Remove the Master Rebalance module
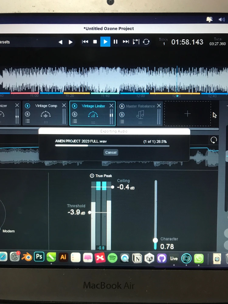Screen dimensions: 228x304 (159, 105)
